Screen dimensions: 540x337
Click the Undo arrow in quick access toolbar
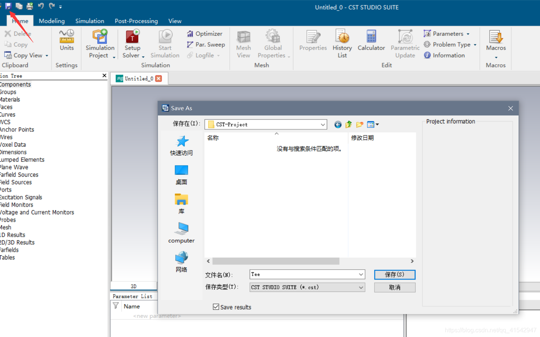click(x=41, y=6)
